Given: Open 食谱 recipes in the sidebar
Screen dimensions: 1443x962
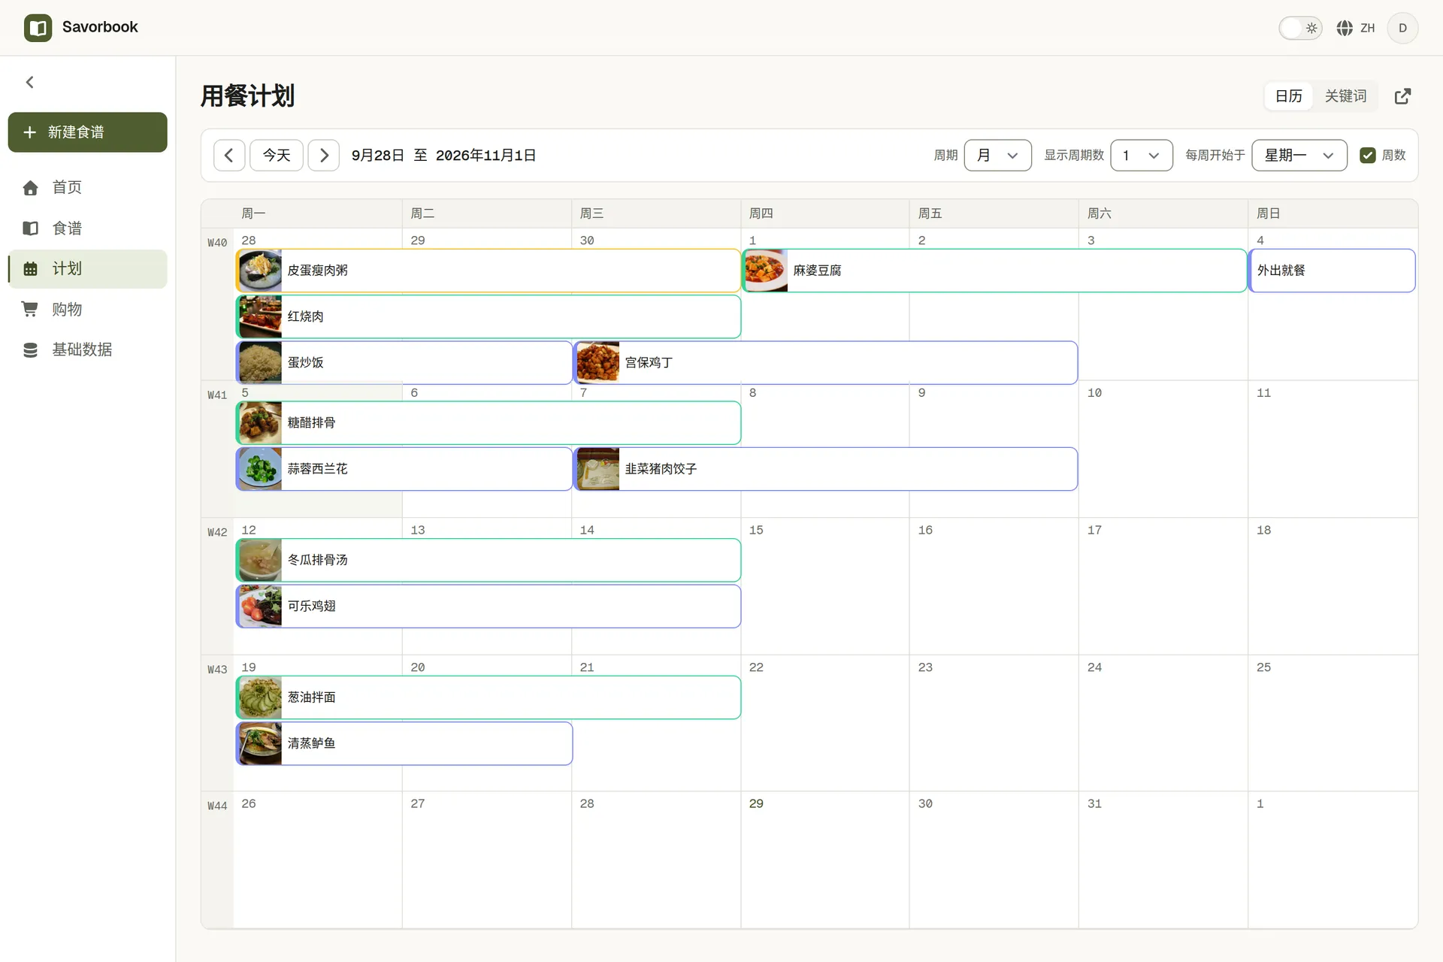Looking at the screenshot, I should 87,228.
